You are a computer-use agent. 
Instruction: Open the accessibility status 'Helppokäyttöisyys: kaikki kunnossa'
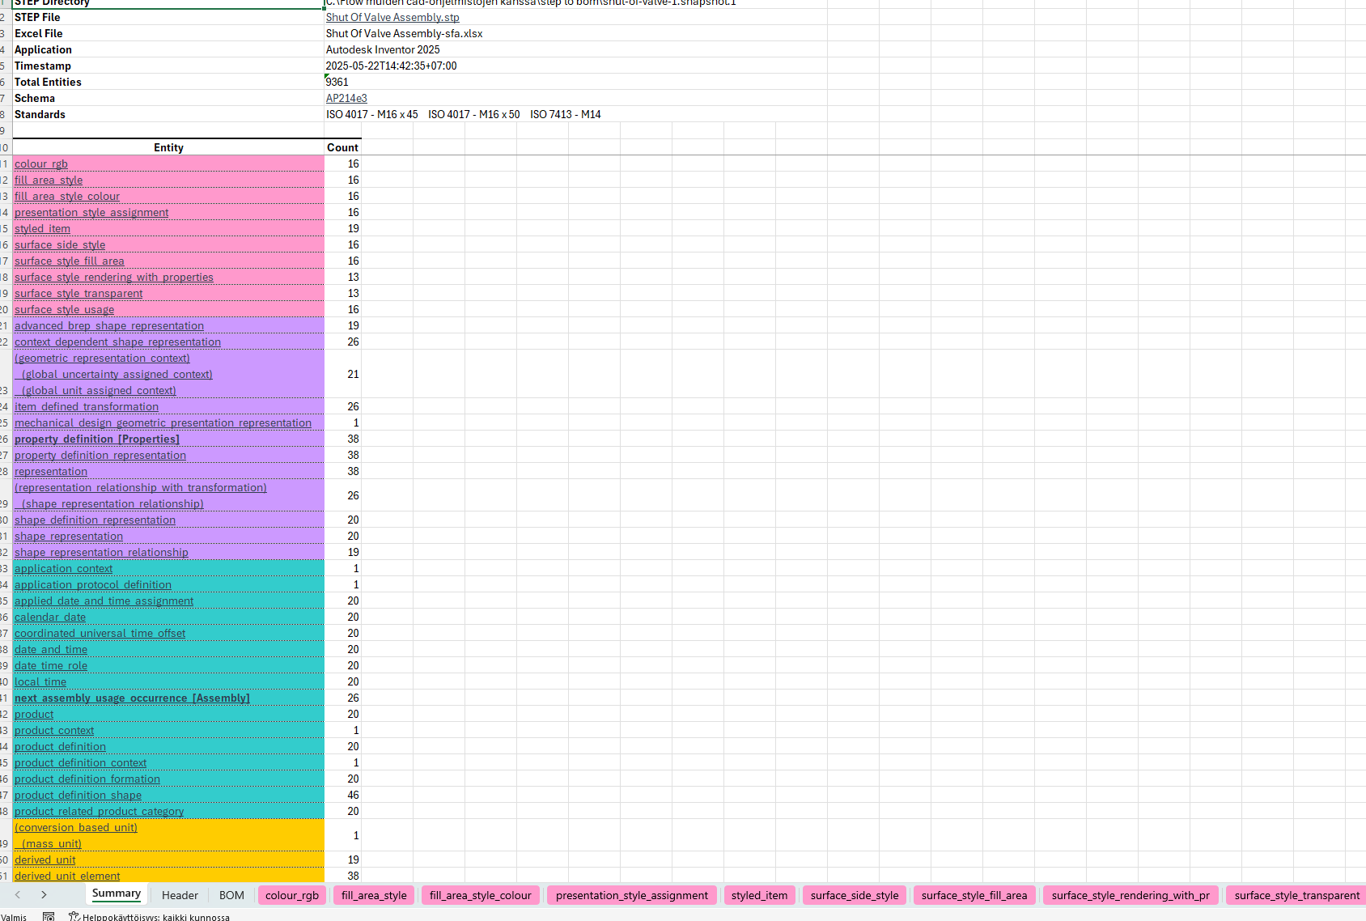(149, 917)
